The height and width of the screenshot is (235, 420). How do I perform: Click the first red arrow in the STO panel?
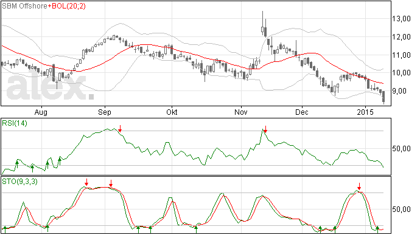(x=86, y=182)
